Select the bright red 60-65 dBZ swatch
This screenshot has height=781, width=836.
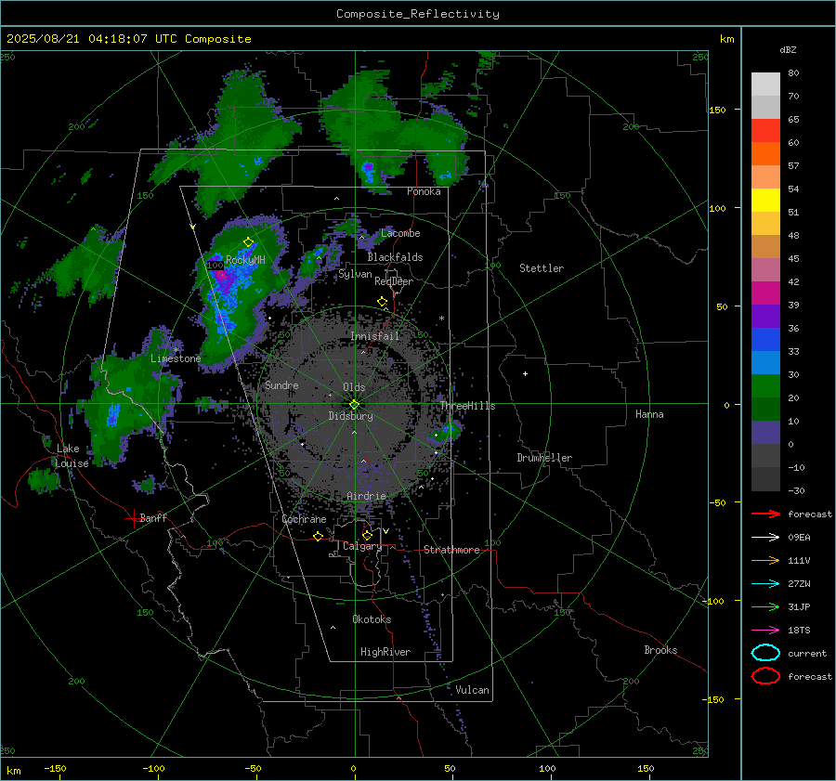point(765,131)
